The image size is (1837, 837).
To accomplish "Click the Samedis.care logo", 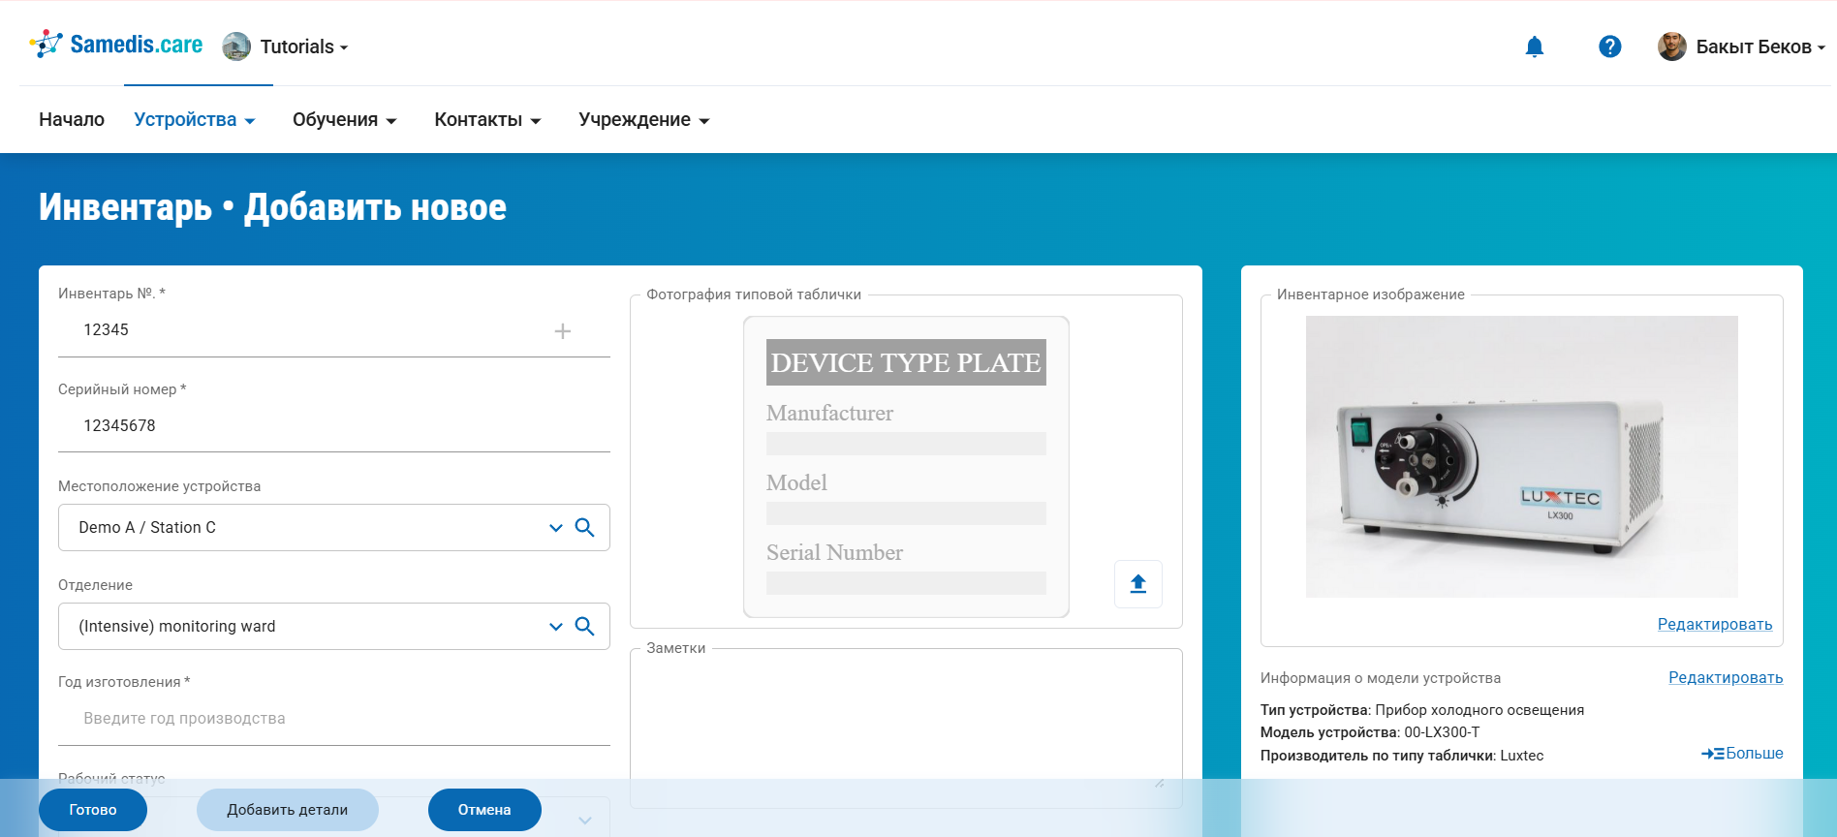I will point(116,45).
